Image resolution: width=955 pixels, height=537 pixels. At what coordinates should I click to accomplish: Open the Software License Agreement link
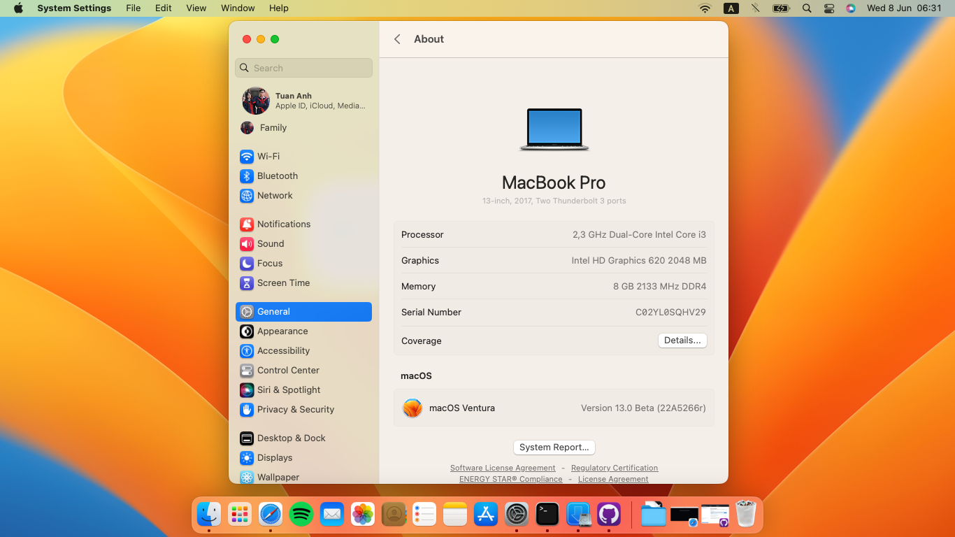(503, 468)
